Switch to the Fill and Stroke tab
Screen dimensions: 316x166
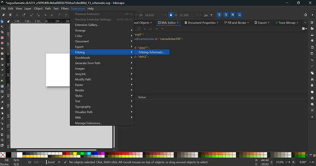coord(237,23)
